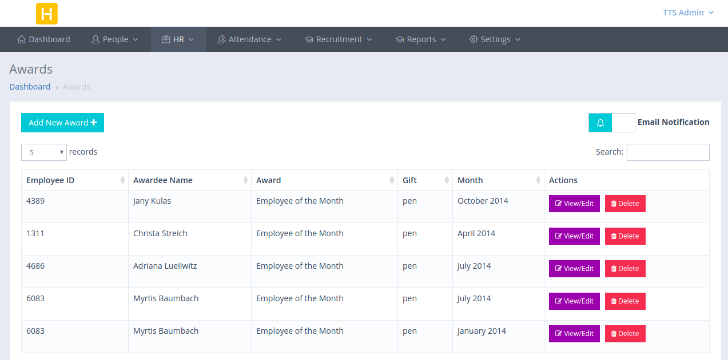Open the records count dropdown showing 5
Image resolution: width=728 pixels, height=360 pixels.
(43, 152)
